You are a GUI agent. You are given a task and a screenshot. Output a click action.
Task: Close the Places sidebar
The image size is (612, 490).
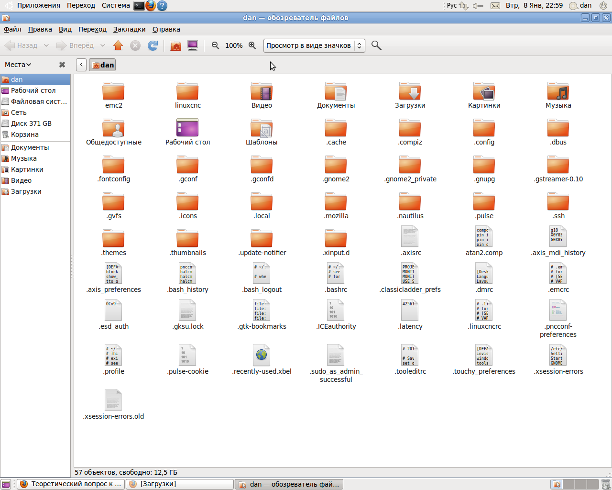[62, 65]
